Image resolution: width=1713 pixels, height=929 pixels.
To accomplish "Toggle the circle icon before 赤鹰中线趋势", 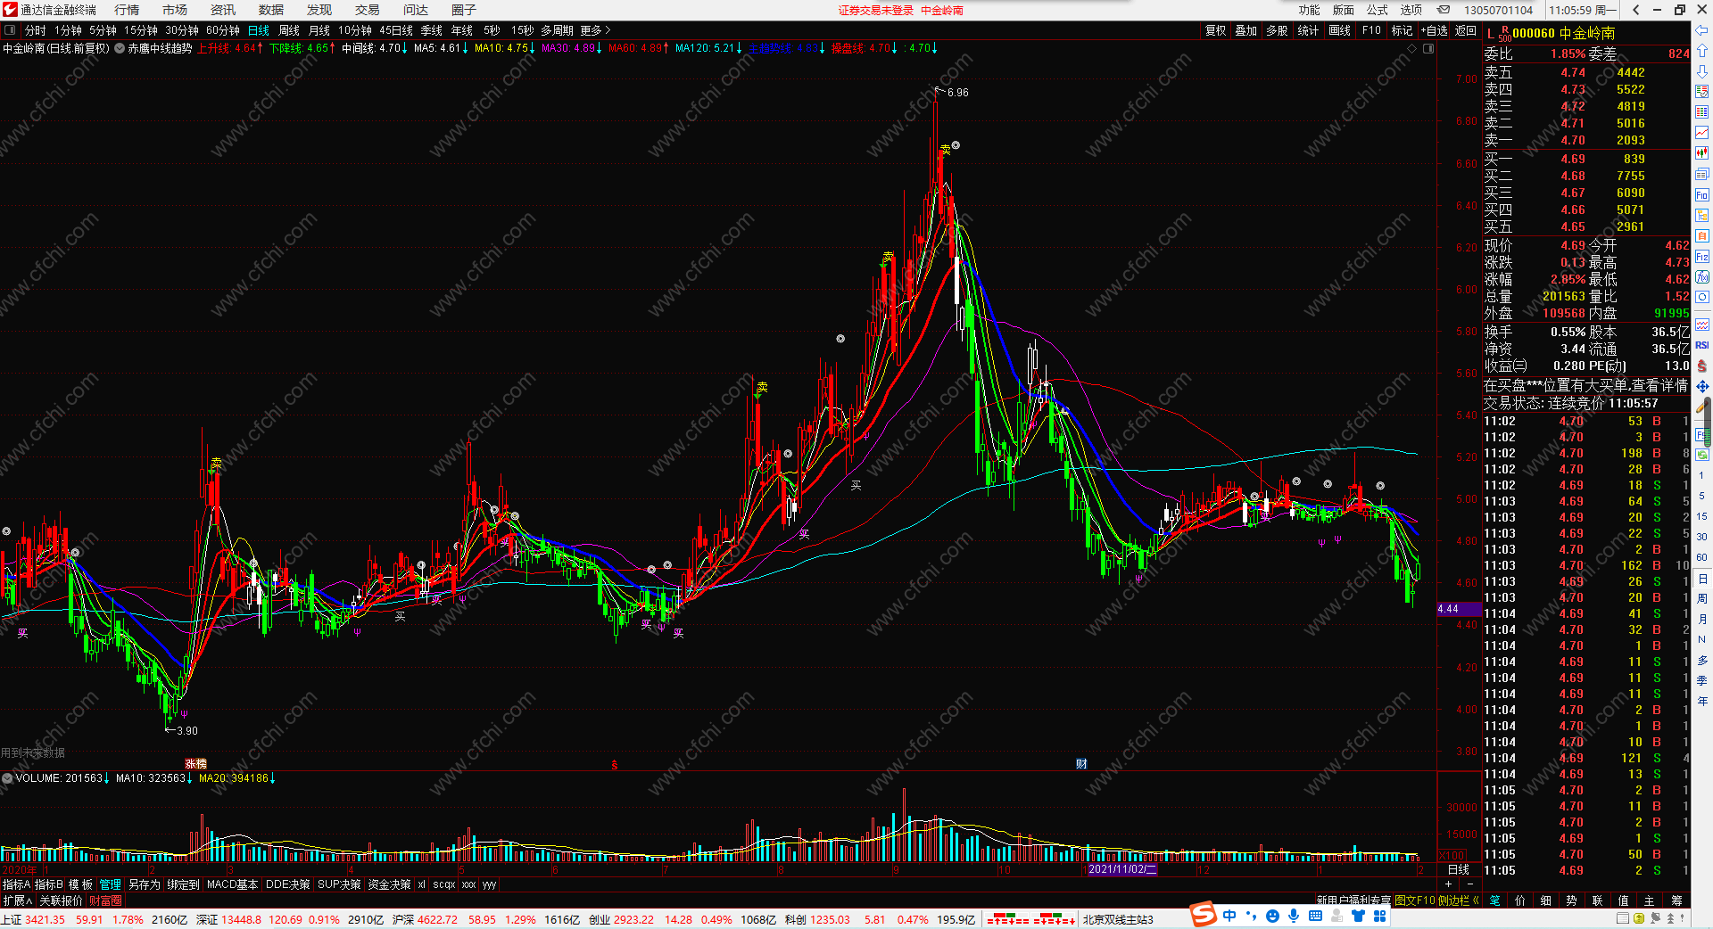I will (x=120, y=48).
